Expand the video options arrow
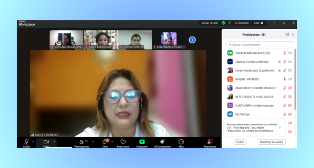 pyautogui.click(x=54, y=142)
